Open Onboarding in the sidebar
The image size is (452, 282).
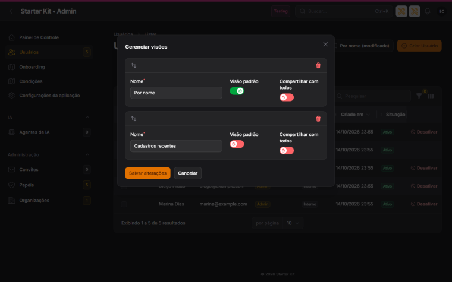(x=49, y=67)
